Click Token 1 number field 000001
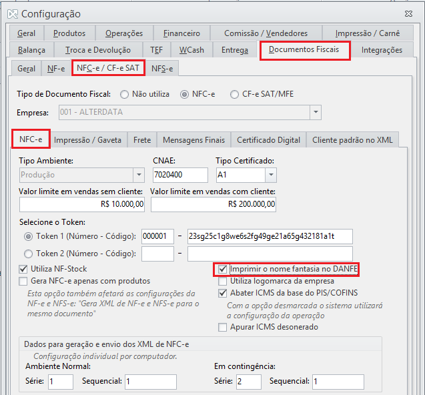This screenshot has width=425, height=395. click(157, 236)
